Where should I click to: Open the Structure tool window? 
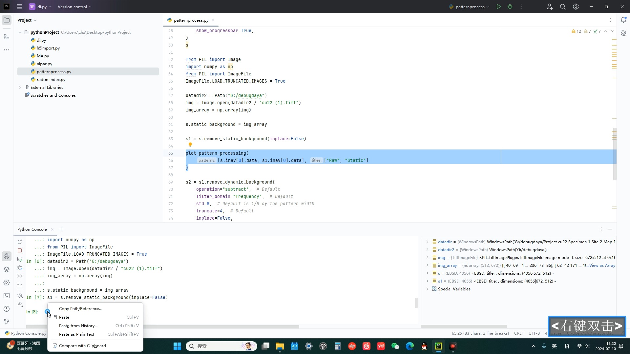tap(7, 37)
